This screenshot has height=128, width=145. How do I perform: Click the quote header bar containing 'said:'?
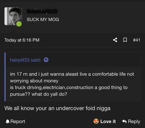[x=73, y=60]
